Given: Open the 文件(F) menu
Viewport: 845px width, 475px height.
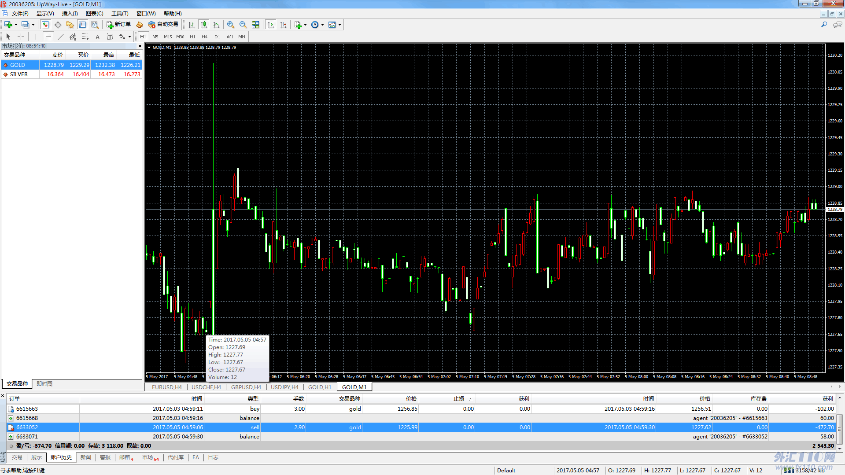Looking at the screenshot, I should 20,14.
